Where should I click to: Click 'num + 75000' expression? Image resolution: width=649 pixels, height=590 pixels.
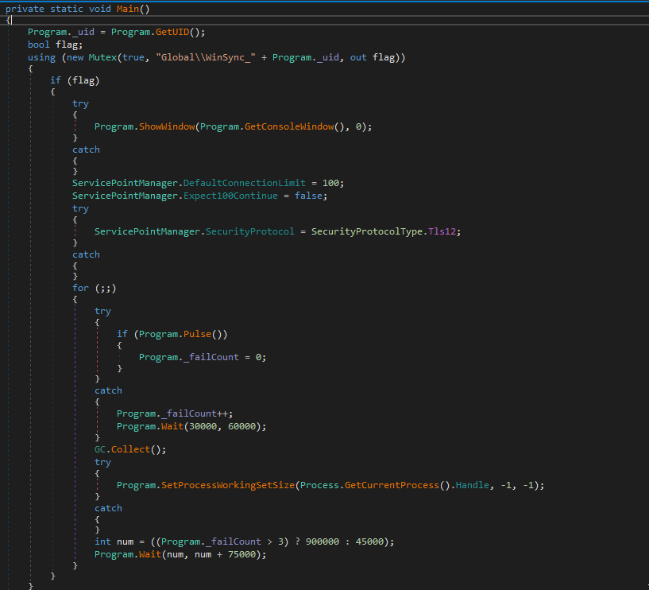(225, 554)
